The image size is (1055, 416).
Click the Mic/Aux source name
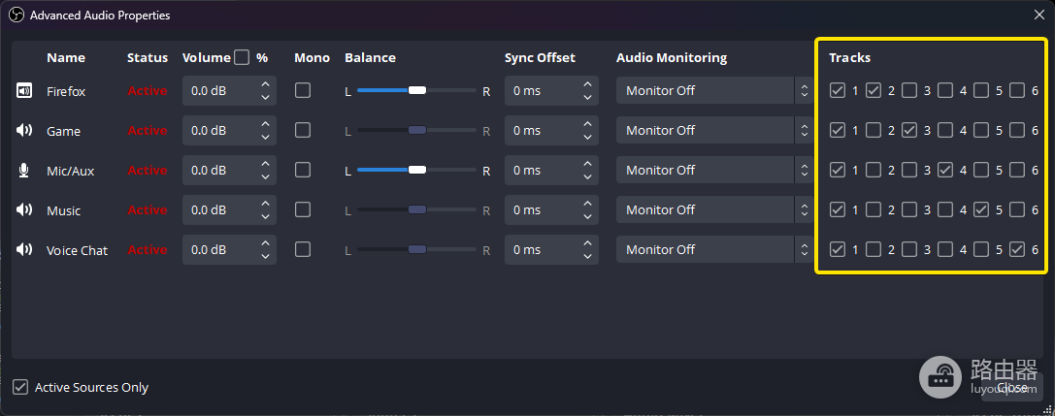[71, 172]
